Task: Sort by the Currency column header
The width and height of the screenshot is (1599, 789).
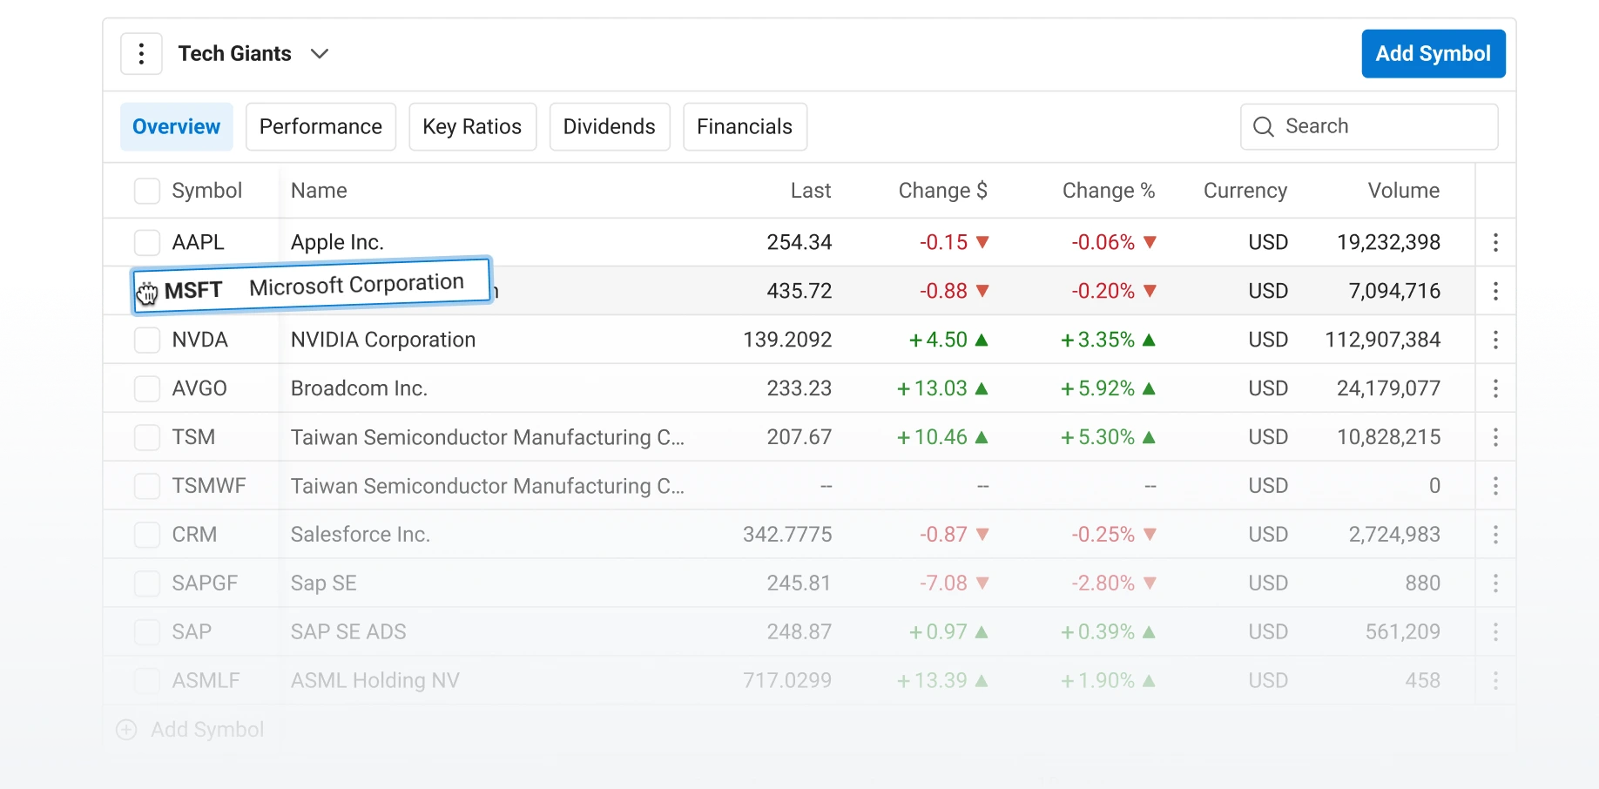Action: [x=1245, y=191]
